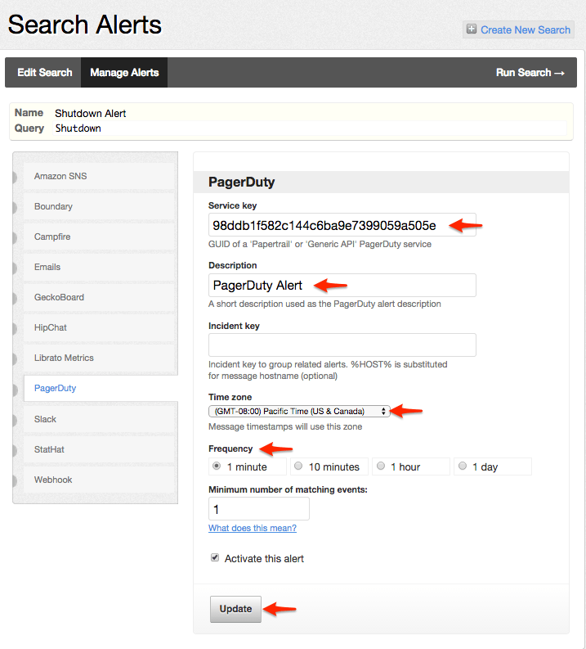Viewport: 586px width, 649px height.
Task: Click the 'GUID of a Papertrail' help text
Action: click(x=320, y=244)
